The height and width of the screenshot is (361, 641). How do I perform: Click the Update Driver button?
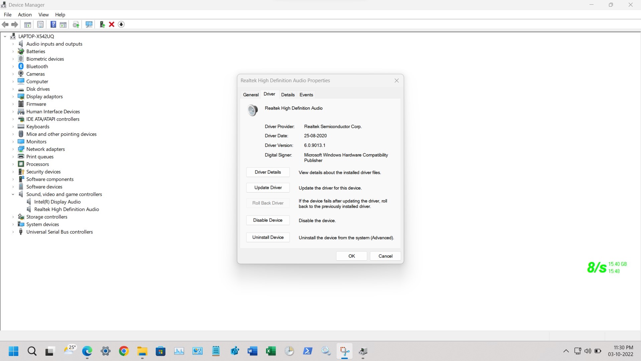pos(268,188)
